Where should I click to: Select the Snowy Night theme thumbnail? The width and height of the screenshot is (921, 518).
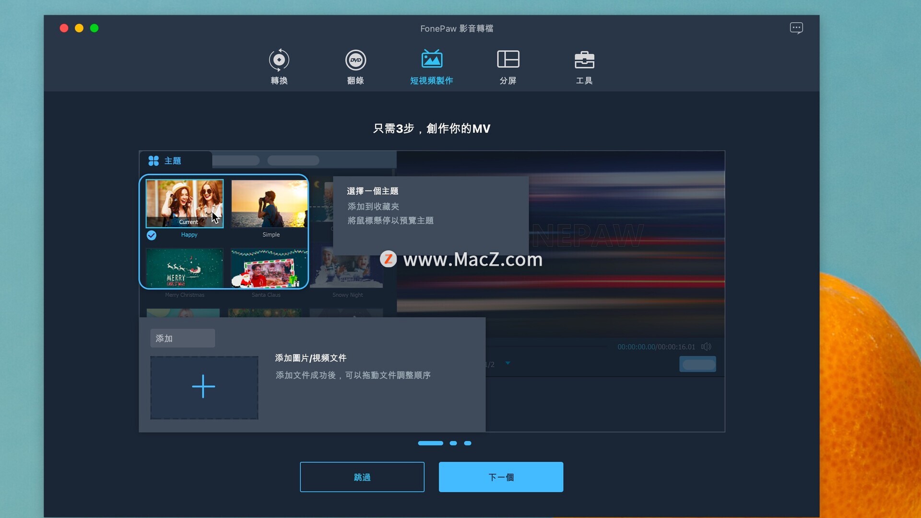point(346,268)
